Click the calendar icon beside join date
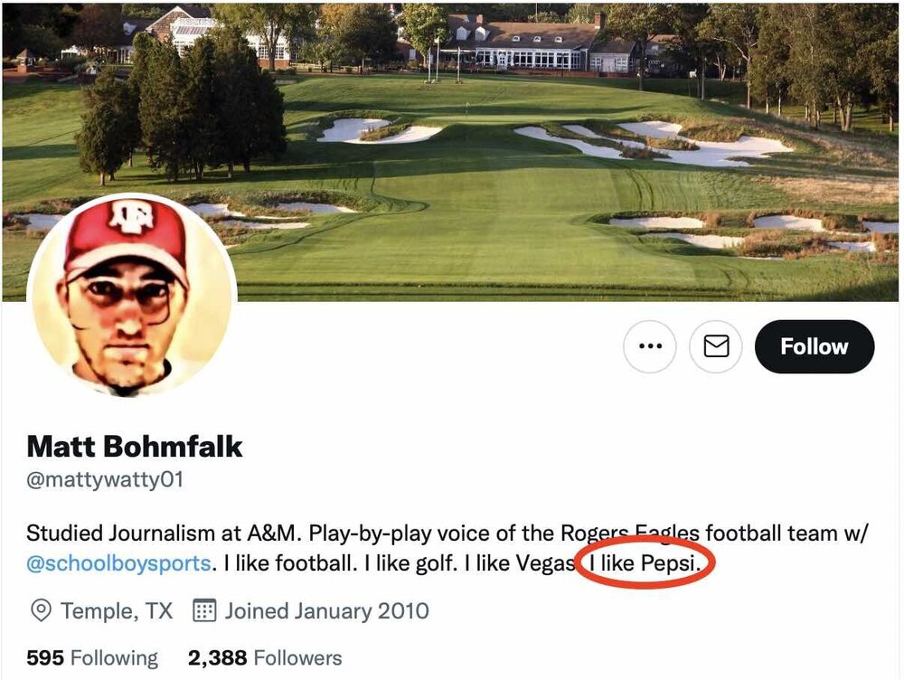The image size is (904, 680). coord(205,611)
